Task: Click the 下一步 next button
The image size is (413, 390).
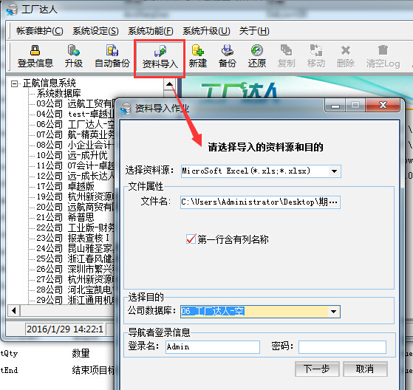Action: click(x=317, y=369)
